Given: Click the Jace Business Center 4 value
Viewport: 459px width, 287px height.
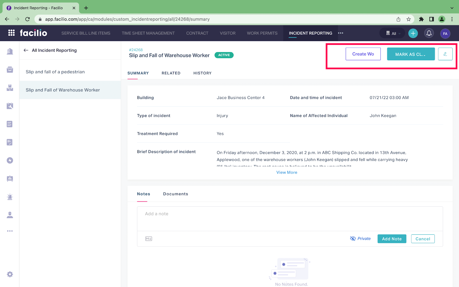Looking at the screenshot, I should click(240, 98).
